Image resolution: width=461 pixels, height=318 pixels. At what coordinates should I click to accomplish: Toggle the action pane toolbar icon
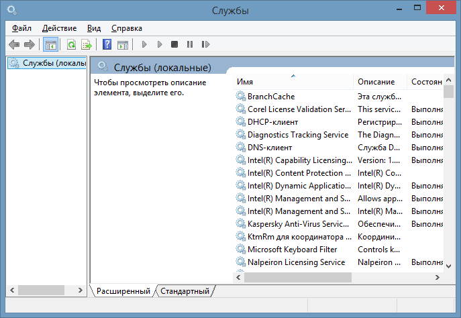click(x=123, y=45)
